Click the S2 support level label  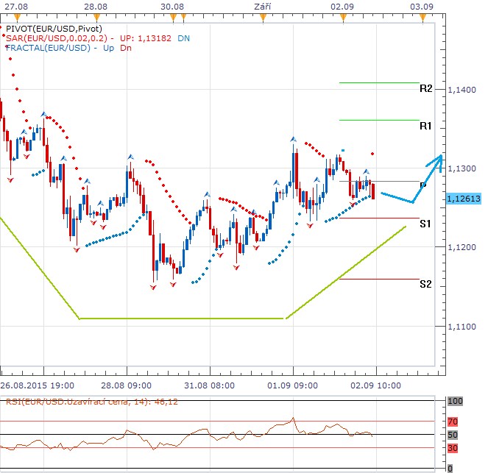425,284
